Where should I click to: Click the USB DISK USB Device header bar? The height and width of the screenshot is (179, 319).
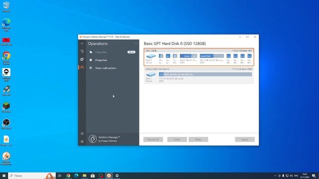coord(199,69)
